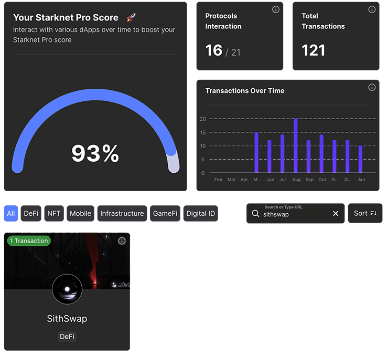Image resolution: width=388 pixels, height=355 pixels.
Task: Open the Transactions Over Time info icon
Action: click(x=372, y=87)
